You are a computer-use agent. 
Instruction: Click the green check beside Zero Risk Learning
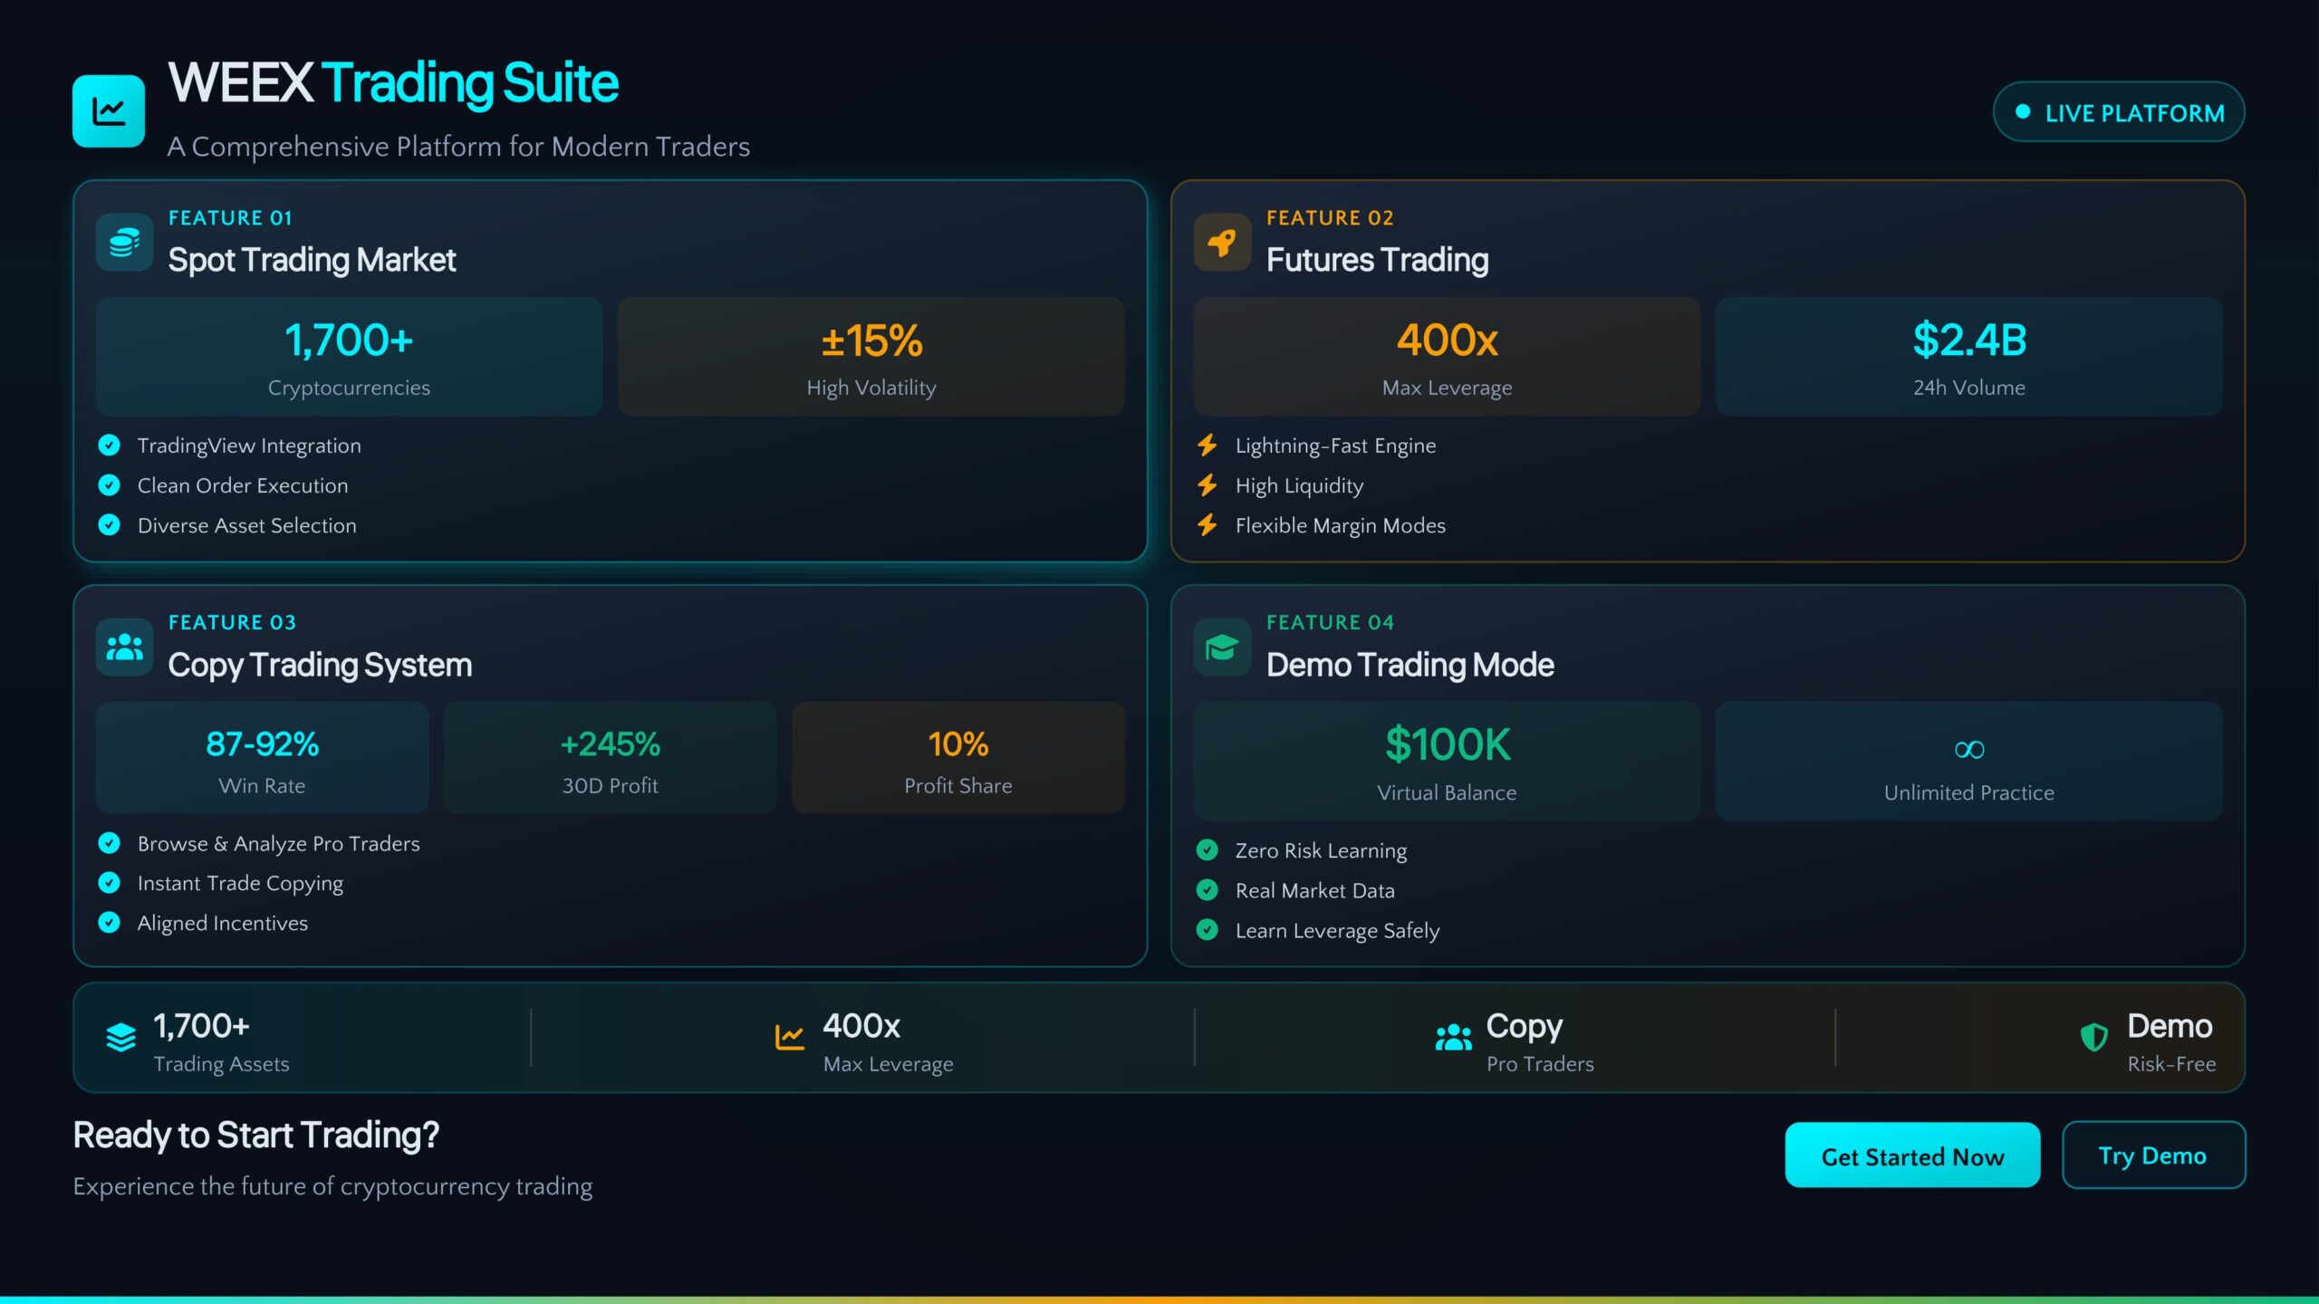pyautogui.click(x=1207, y=849)
